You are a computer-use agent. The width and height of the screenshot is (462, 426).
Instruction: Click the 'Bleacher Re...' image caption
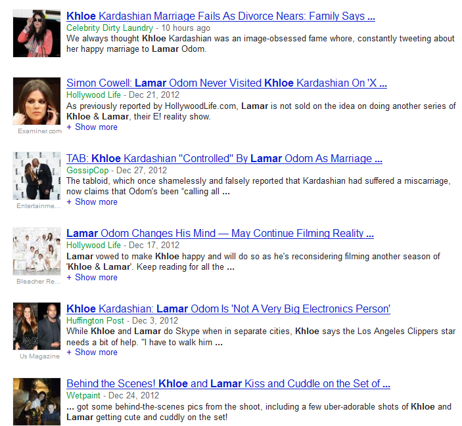point(38,282)
